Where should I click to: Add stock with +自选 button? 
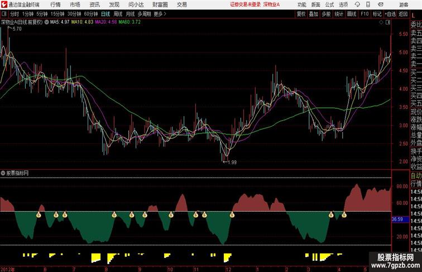point(390,14)
